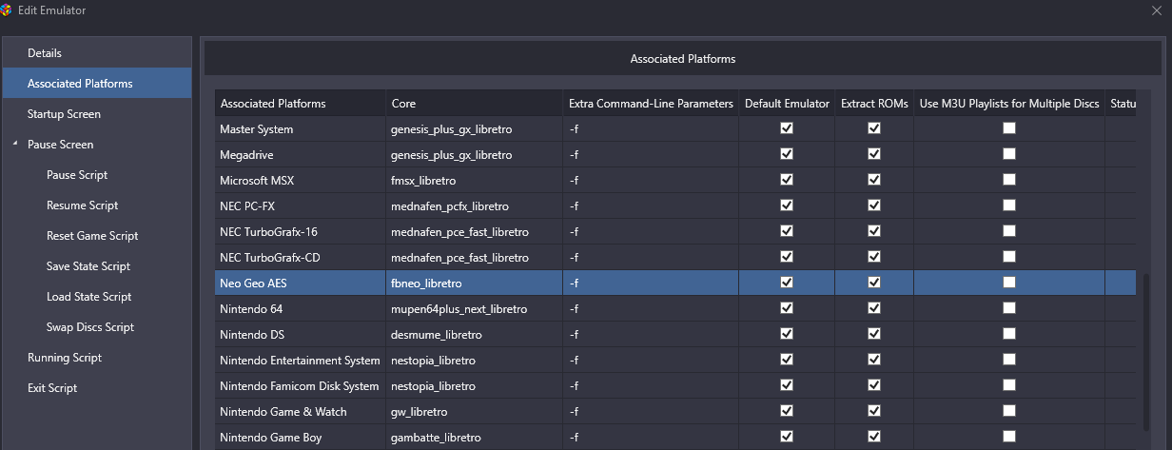Click the mednafen_pcfx_libretro core cell
1172x450 pixels.
coord(474,206)
